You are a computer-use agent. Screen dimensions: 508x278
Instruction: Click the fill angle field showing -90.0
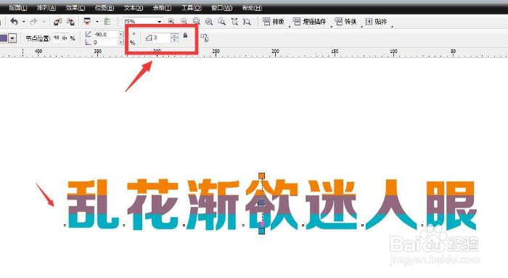(x=106, y=34)
